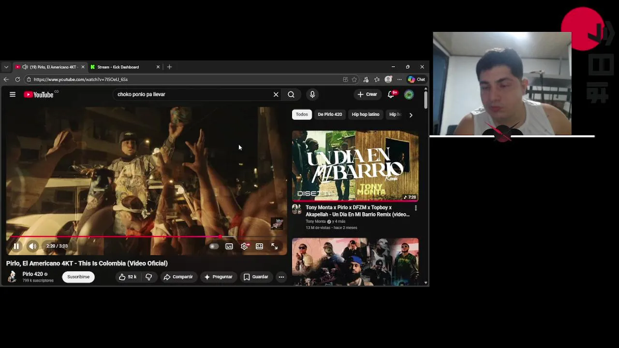Open the options menu for the Tony Monta video
Screen dimensions: 619x348
tap(416, 208)
